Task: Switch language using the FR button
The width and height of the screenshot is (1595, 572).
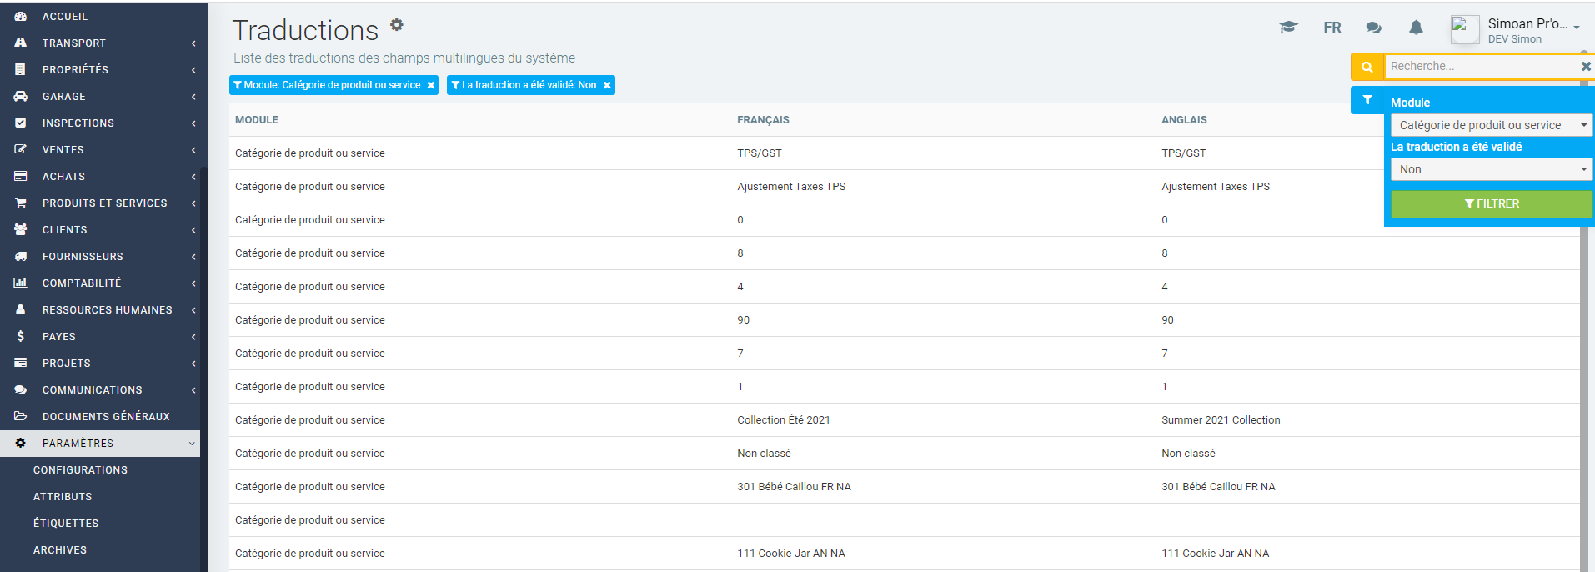Action: tap(1332, 28)
